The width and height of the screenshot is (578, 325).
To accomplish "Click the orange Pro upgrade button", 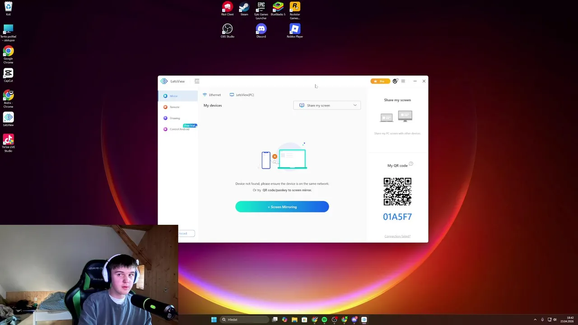I will click(x=380, y=81).
